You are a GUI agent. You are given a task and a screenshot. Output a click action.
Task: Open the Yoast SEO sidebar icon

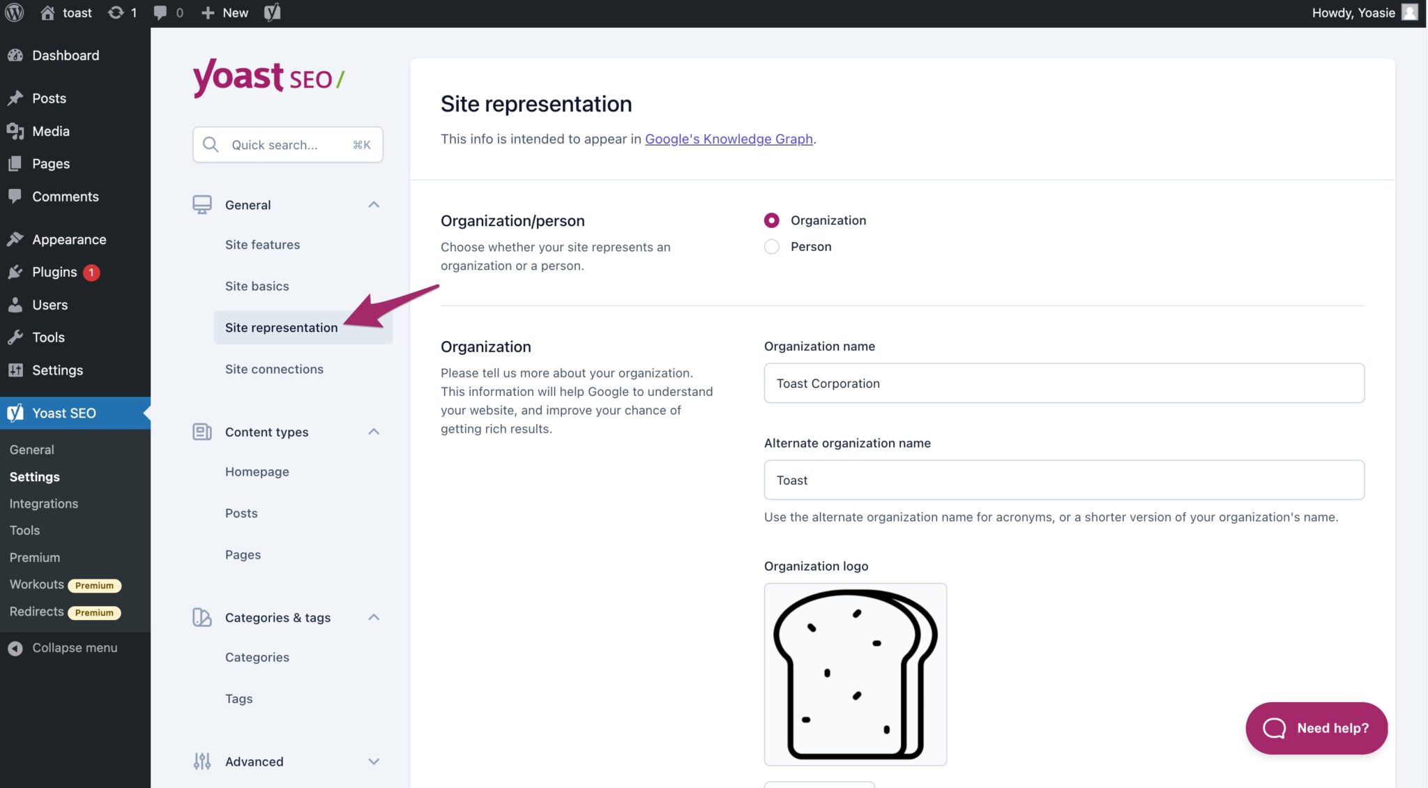coord(15,413)
